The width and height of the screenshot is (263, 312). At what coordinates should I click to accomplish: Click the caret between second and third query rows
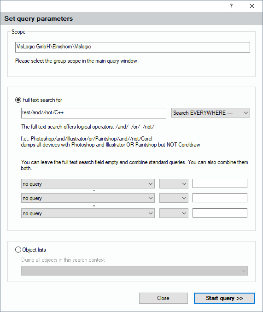pos(94,206)
